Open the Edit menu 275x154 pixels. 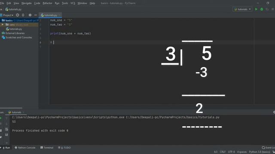[x=9, y=3]
